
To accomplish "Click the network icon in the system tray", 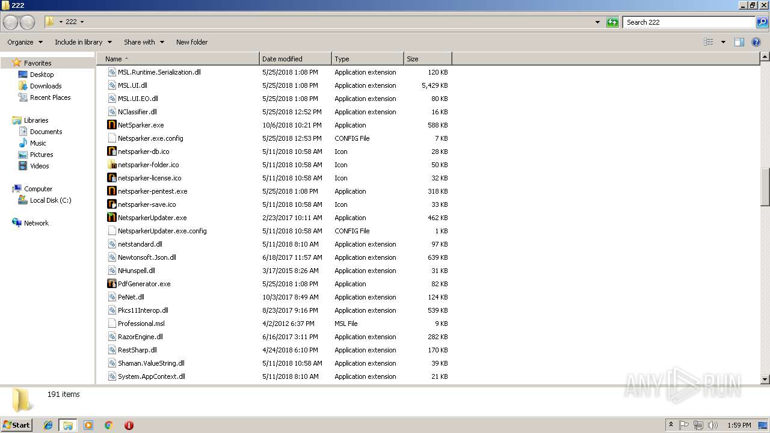I will 698,425.
